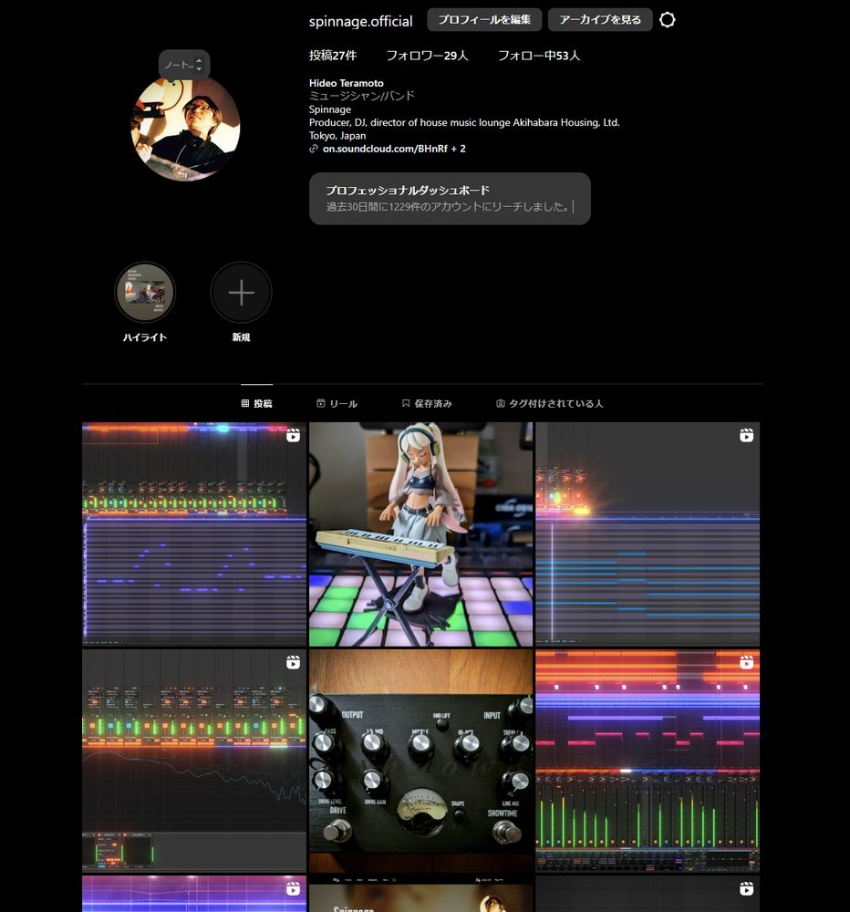Open the blue piano roll reel with glowing light

(x=648, y=534)
